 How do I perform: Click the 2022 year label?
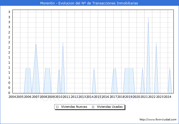click(152, 97)
